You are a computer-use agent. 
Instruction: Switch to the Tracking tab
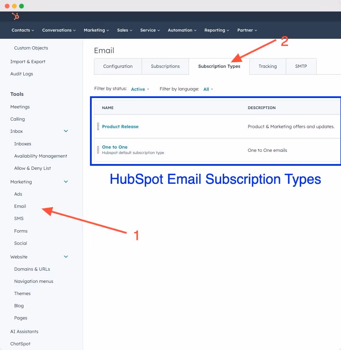point(267,66)
